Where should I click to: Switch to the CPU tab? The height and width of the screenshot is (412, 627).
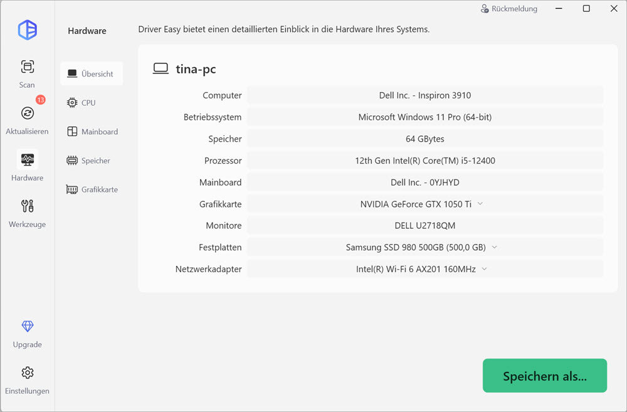tap(92, 103)
